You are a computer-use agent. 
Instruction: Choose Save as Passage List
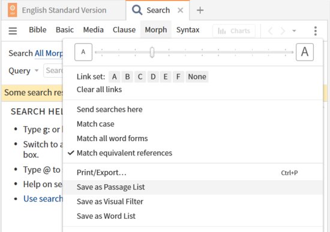point(193,187)
